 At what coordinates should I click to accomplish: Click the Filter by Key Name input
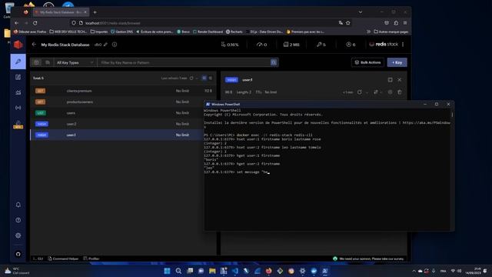[184, 62]
